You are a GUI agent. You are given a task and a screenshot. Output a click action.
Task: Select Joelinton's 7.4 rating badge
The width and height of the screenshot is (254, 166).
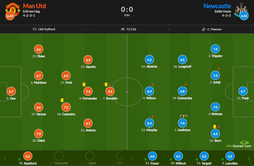click(x=182, y=123)
